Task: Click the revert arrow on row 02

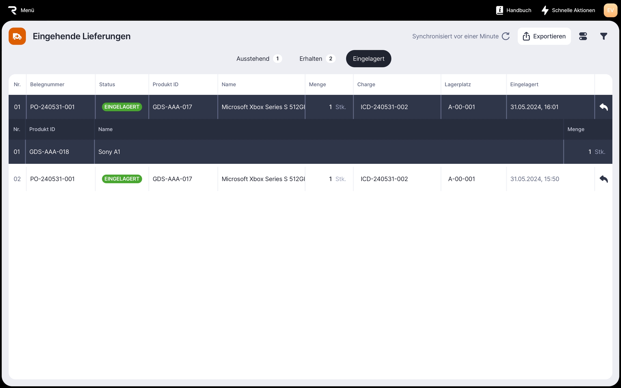Action: (603, 179)
